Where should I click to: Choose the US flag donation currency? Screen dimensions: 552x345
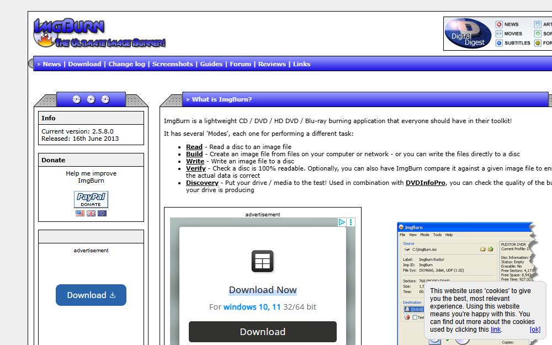click(x=80, y=213)
